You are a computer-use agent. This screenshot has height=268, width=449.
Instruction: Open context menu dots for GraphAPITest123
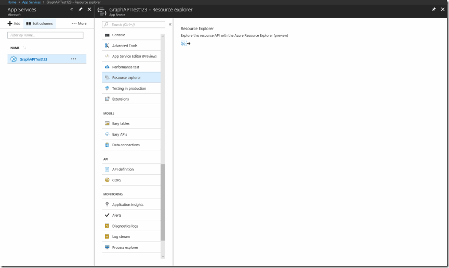(x=74, y=59)
